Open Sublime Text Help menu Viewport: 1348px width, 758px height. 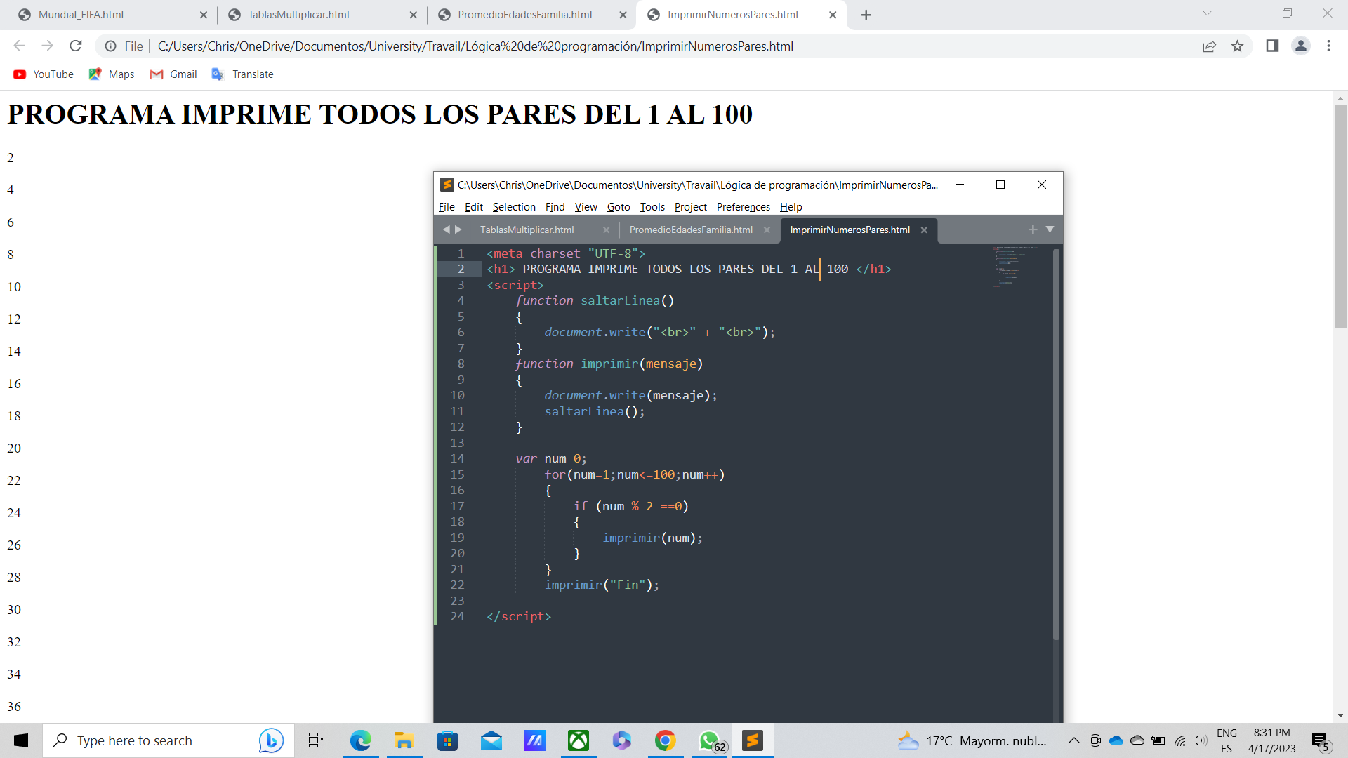791,207
